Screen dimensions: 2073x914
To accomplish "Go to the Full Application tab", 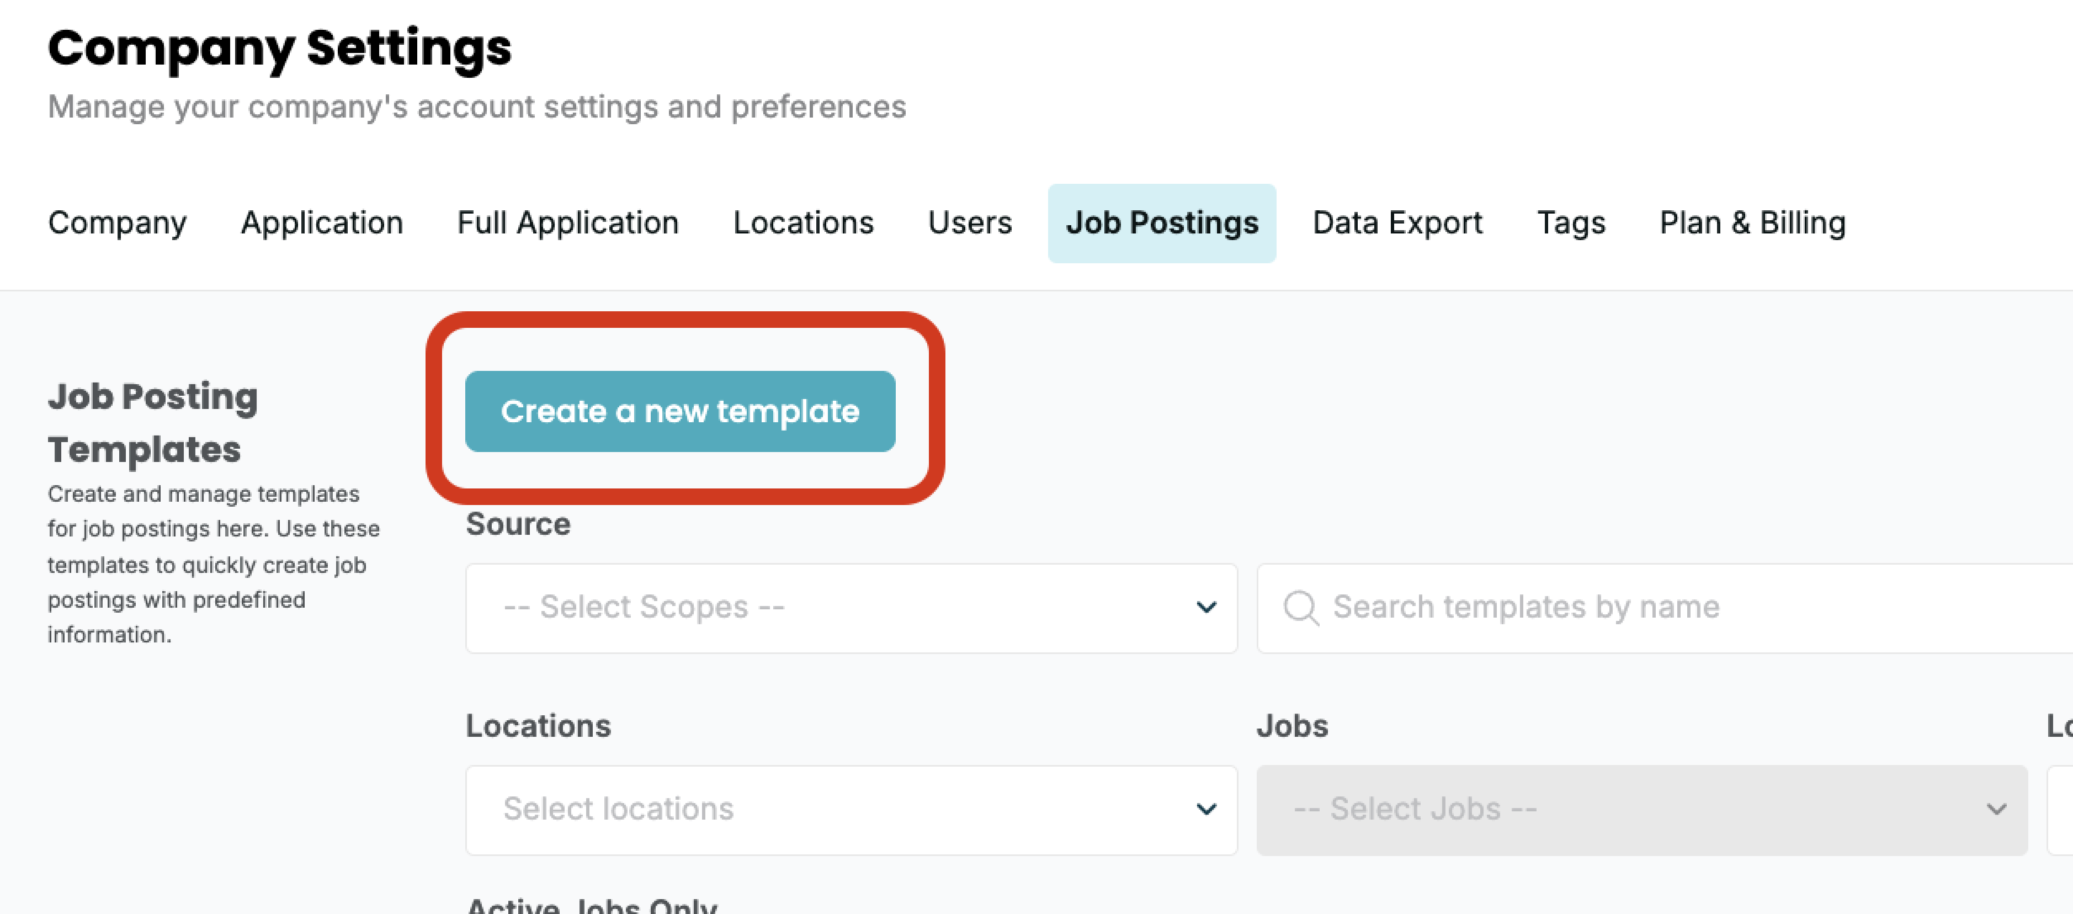I will 568,223.
